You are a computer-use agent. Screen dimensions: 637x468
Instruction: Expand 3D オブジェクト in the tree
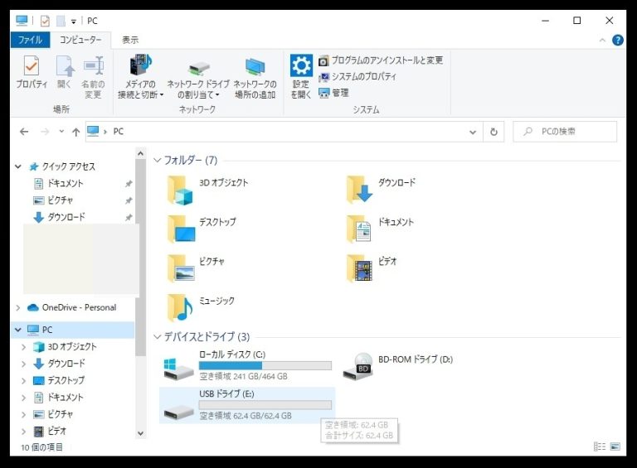coord(23,347)
